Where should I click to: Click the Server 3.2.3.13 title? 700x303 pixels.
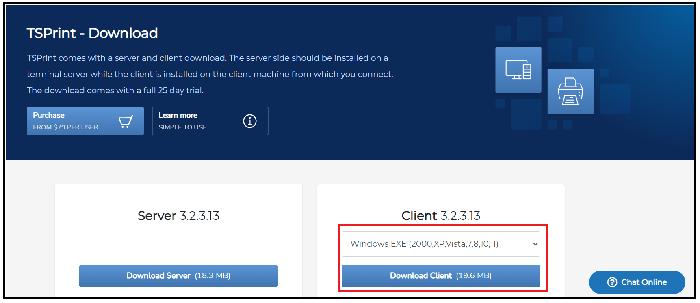coord(178,215)
